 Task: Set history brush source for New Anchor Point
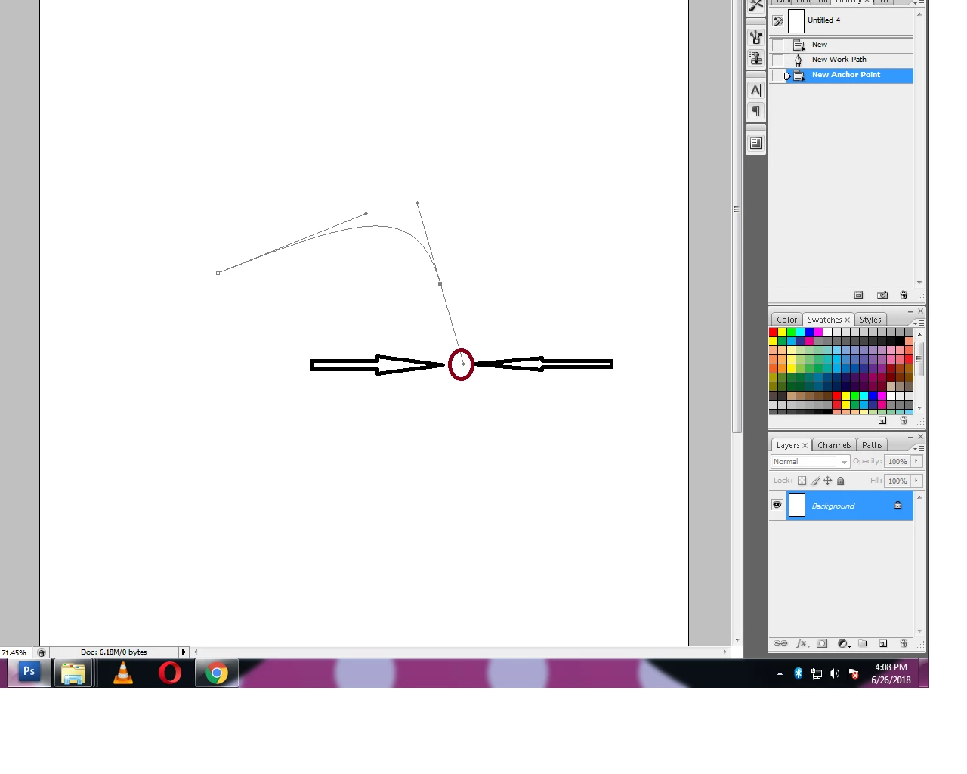[777, 75]
